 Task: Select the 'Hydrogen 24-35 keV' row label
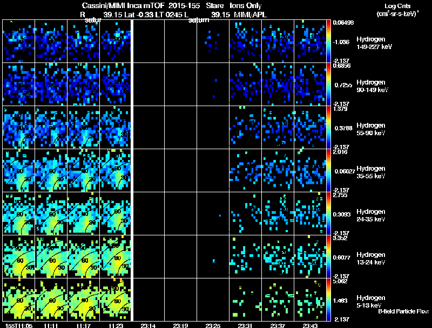pyautogui.click(x=371, y=215)
